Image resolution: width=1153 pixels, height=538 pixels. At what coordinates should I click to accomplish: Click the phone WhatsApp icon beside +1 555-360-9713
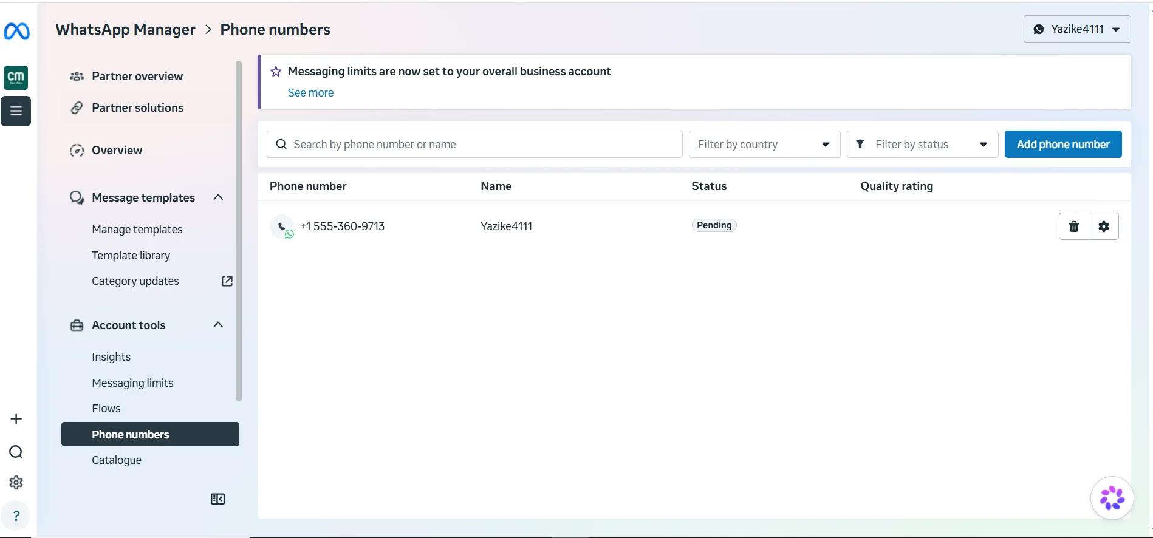[282, 227]
